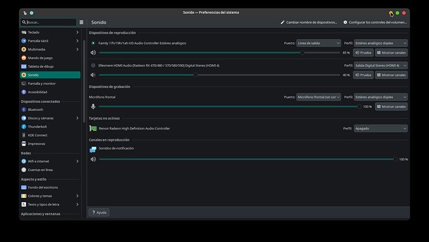The width and height of the screenshot is (429, 242).
Task: Focus the Buscar search field
Action: point(48,22)
